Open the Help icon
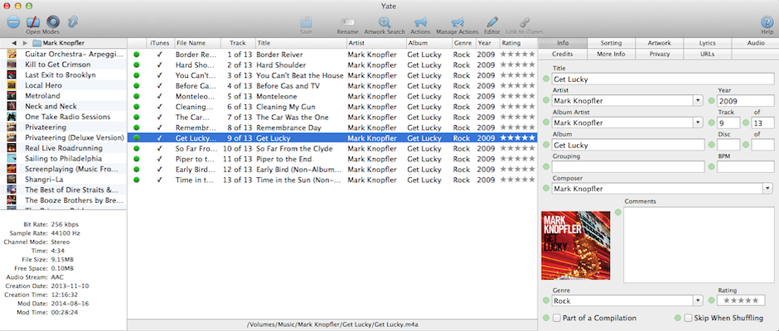Viewport: 779px width, 331px height. pos(767,22)
